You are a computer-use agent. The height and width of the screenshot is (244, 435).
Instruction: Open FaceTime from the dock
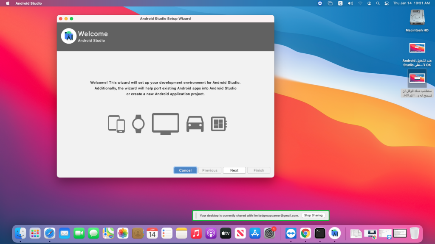tap(79, 233)
